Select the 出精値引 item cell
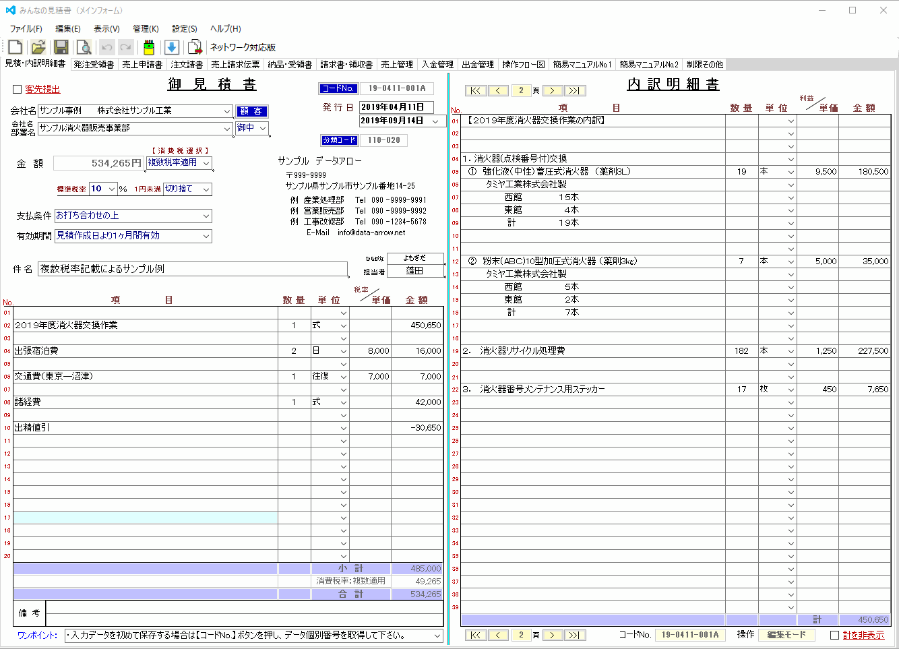 (x=146, y=428)
